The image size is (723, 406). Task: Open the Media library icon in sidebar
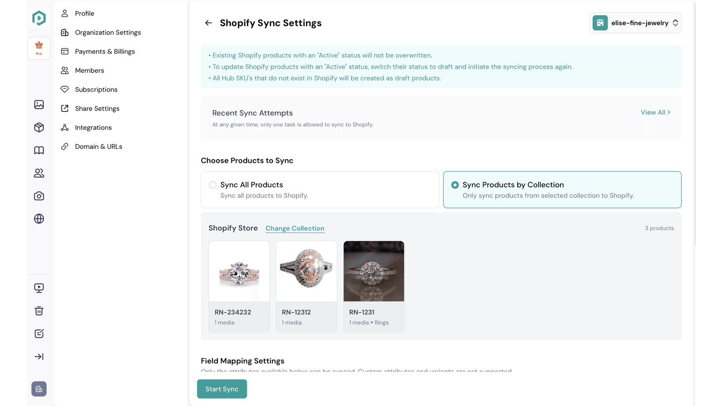point(39,105)
